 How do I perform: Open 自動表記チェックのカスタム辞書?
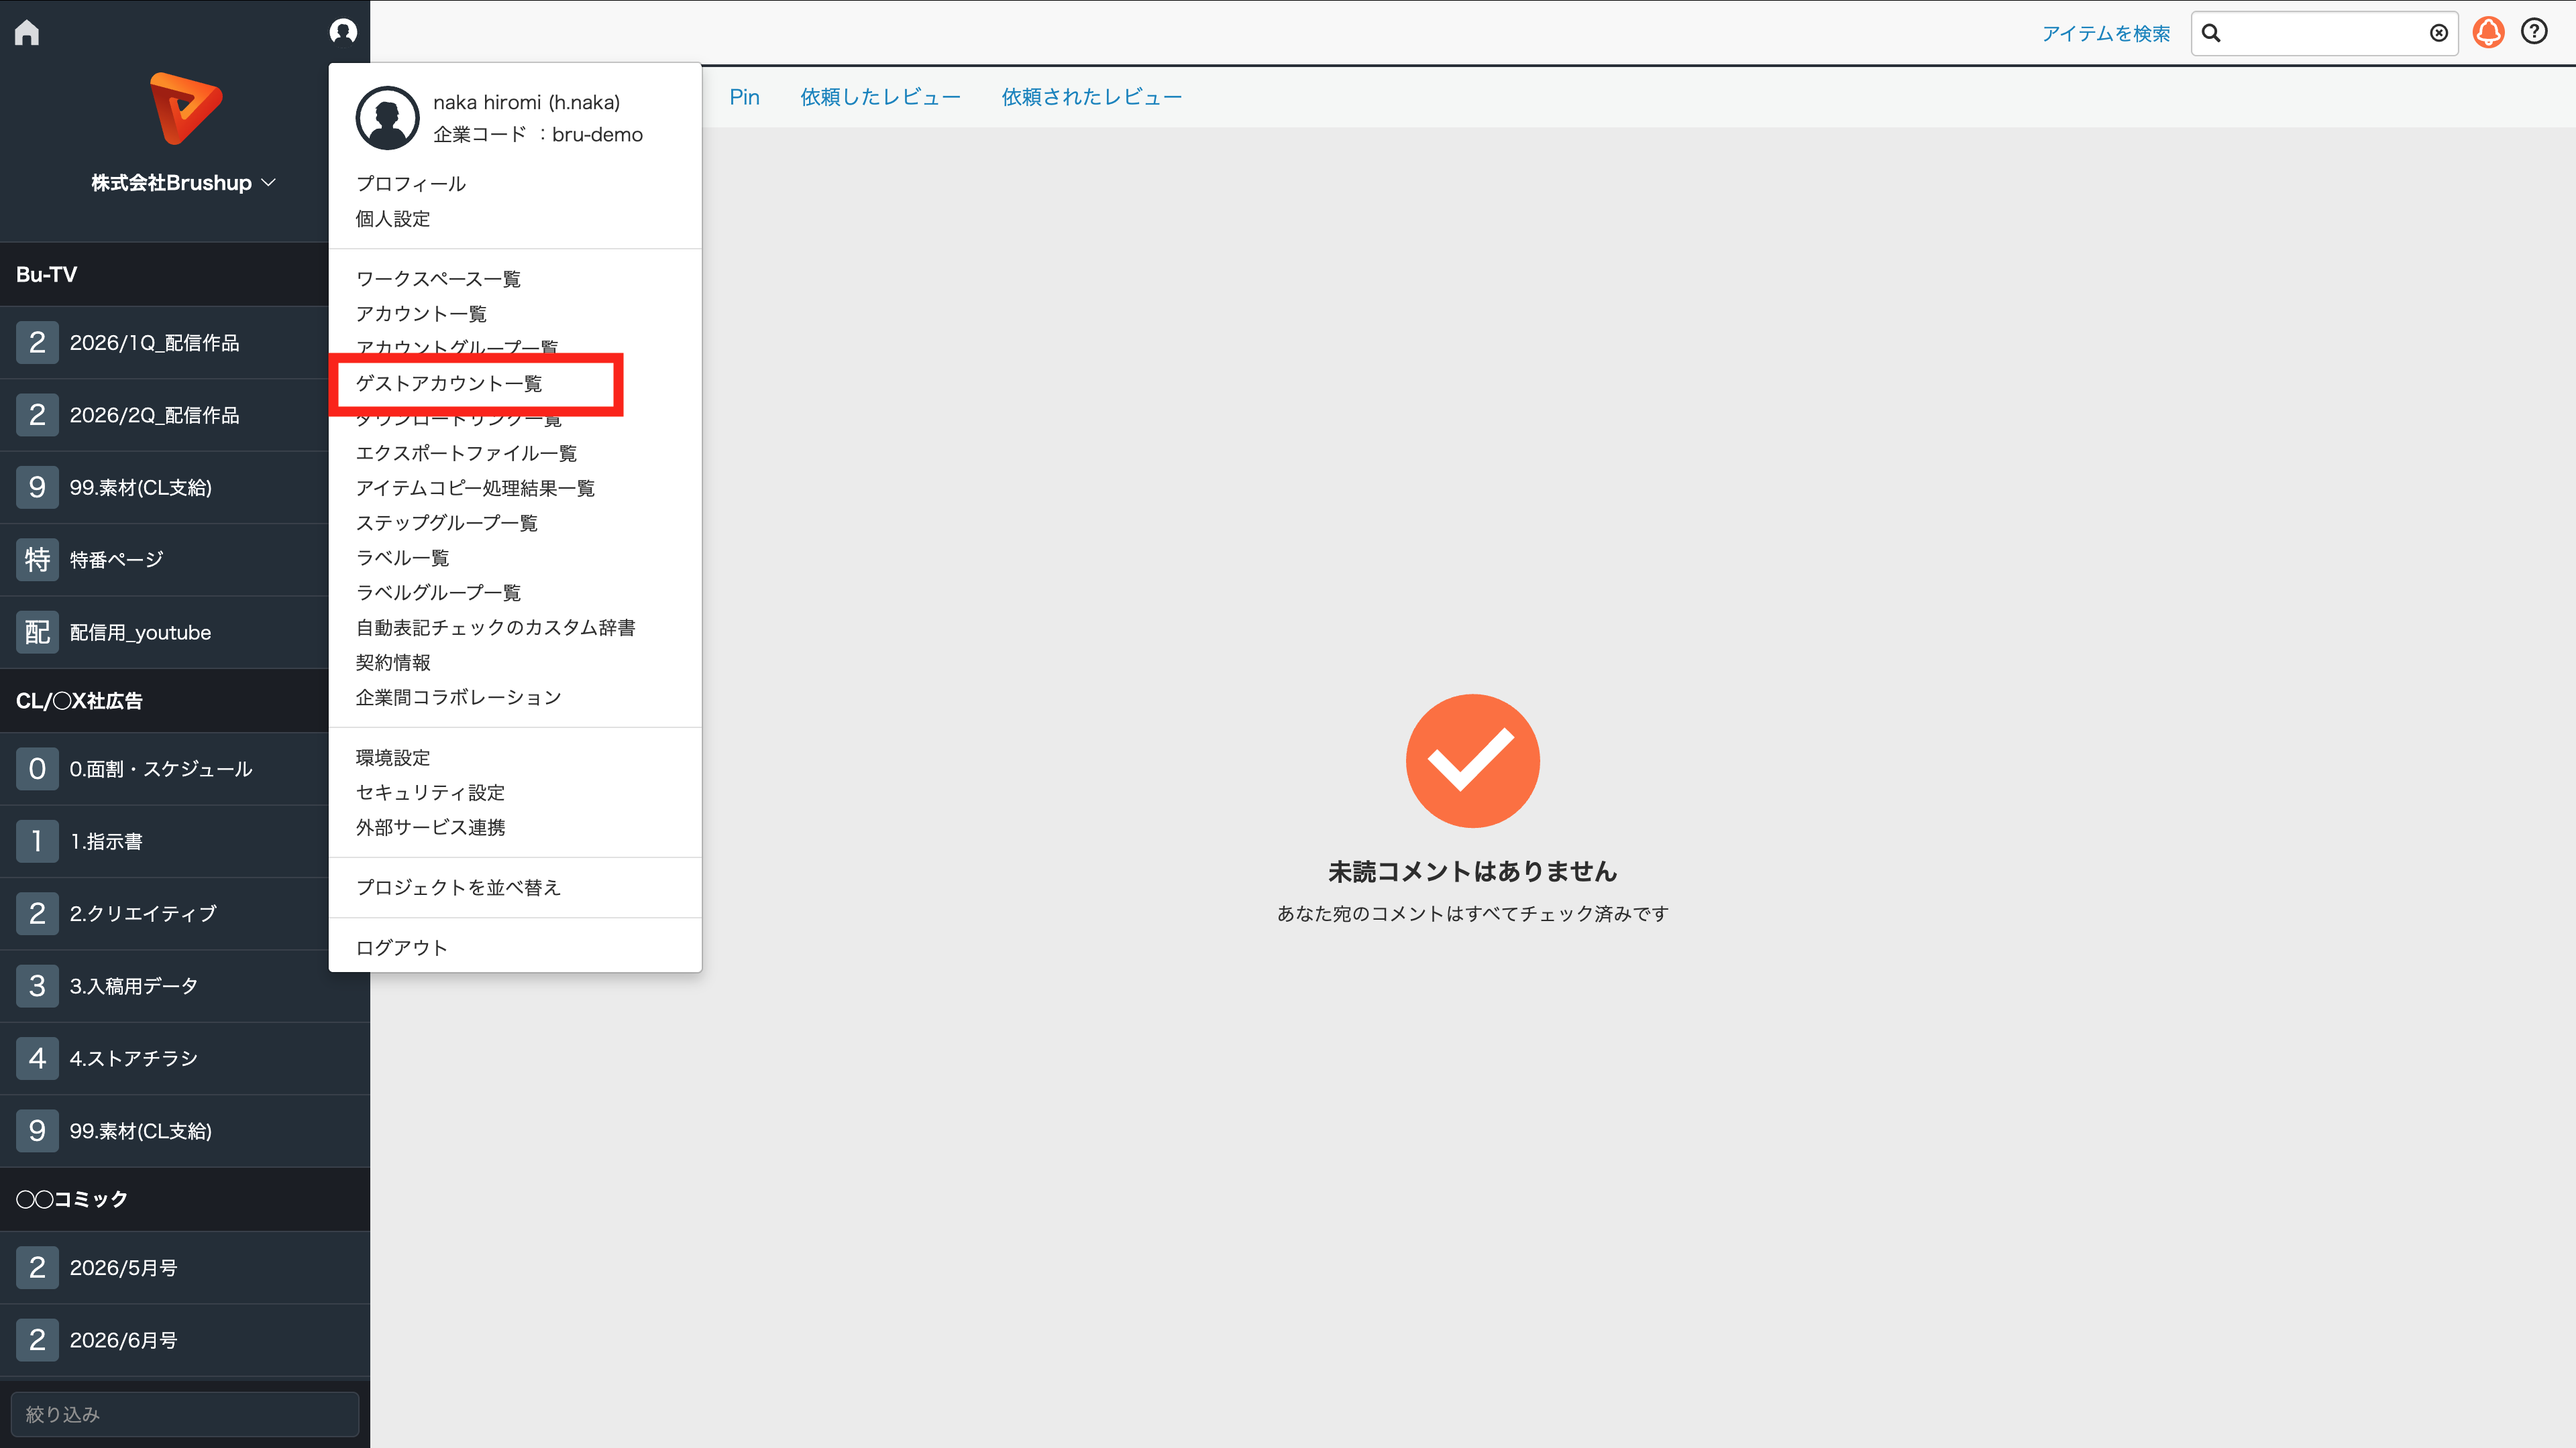click(x=496, y=627)
